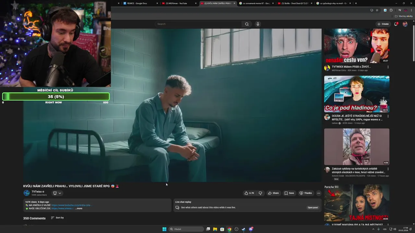The width and height of the screenshot is (415, 233).
Task: Click the tray microphone icon
Action: click(x=378, y=229)
